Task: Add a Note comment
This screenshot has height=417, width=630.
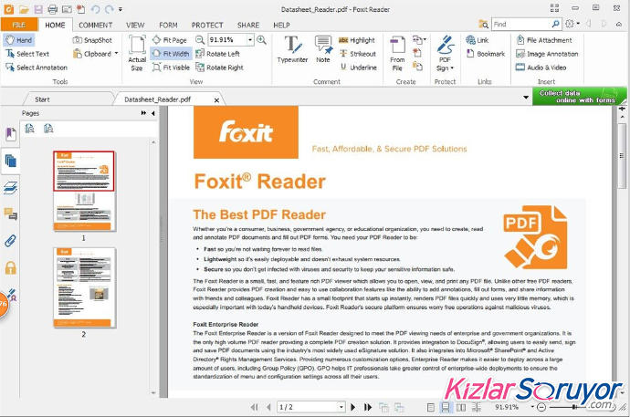Action: click(x=323, y=49)
